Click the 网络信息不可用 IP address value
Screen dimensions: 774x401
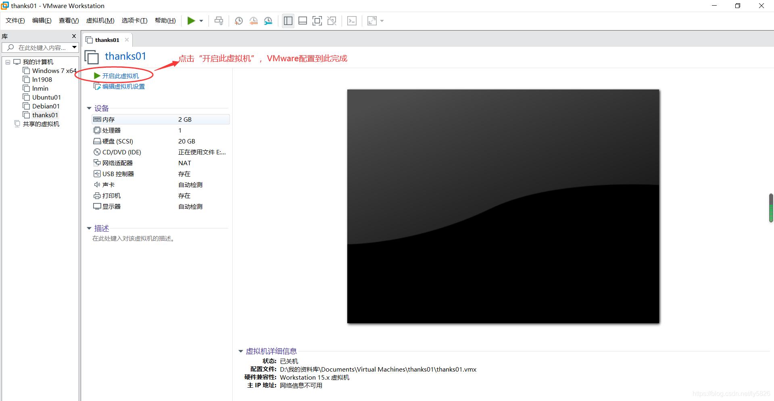coord(301,386)
